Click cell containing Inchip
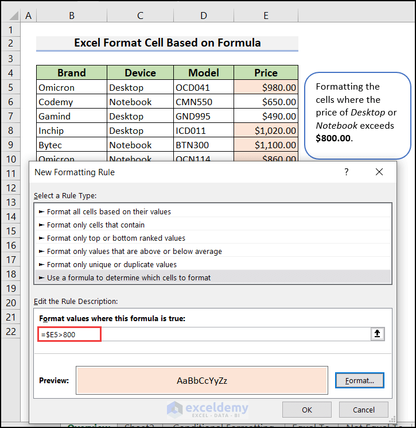Image resolution: width=416 pixels, height=428 pixels. coord(72,130)
